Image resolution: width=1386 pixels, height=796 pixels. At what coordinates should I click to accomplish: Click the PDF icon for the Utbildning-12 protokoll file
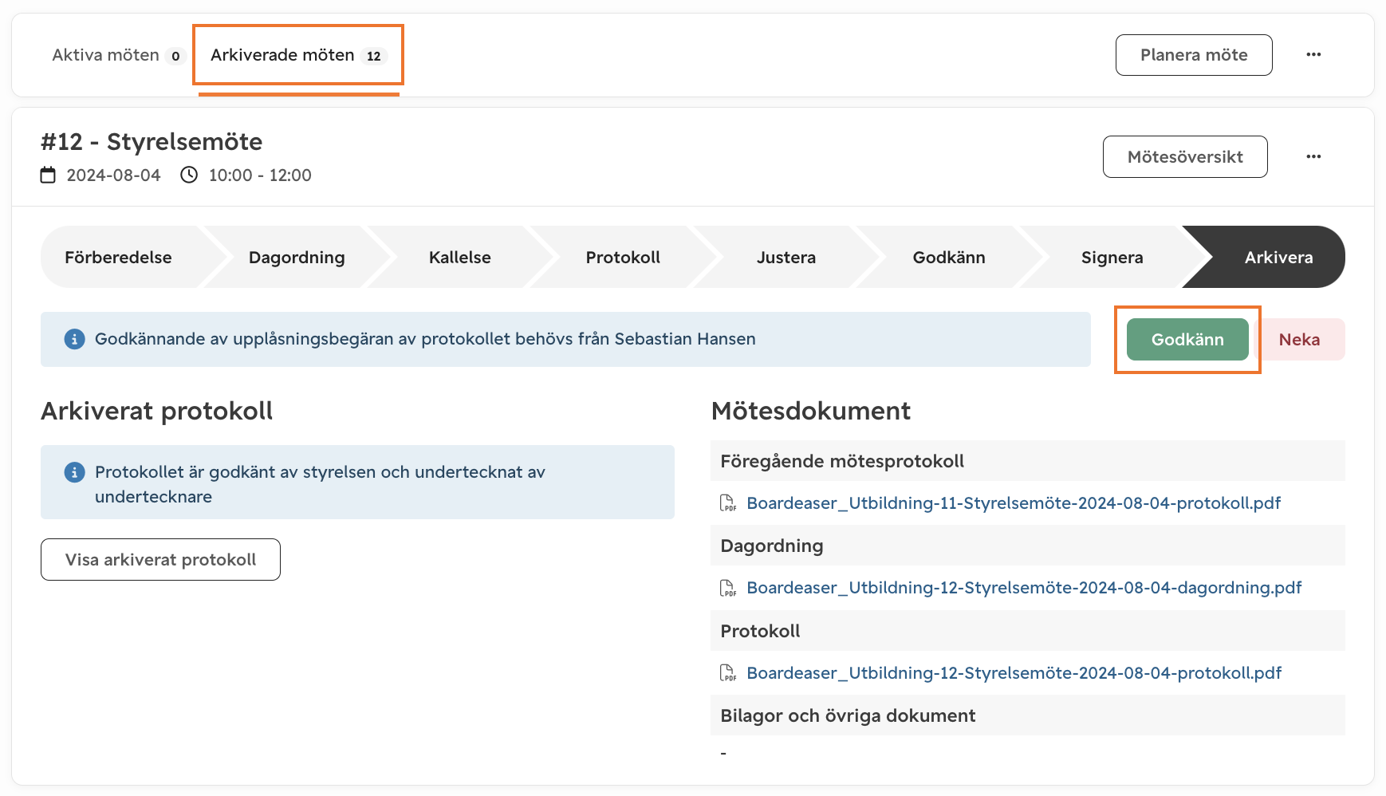point(728,673)
